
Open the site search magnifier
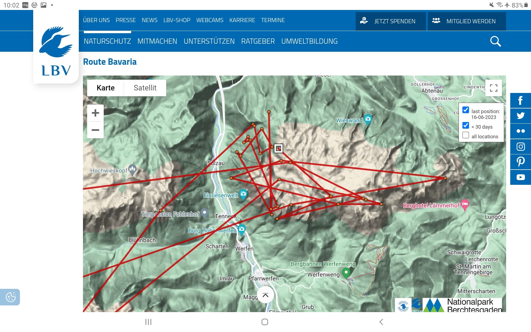(x=495, y=41)
